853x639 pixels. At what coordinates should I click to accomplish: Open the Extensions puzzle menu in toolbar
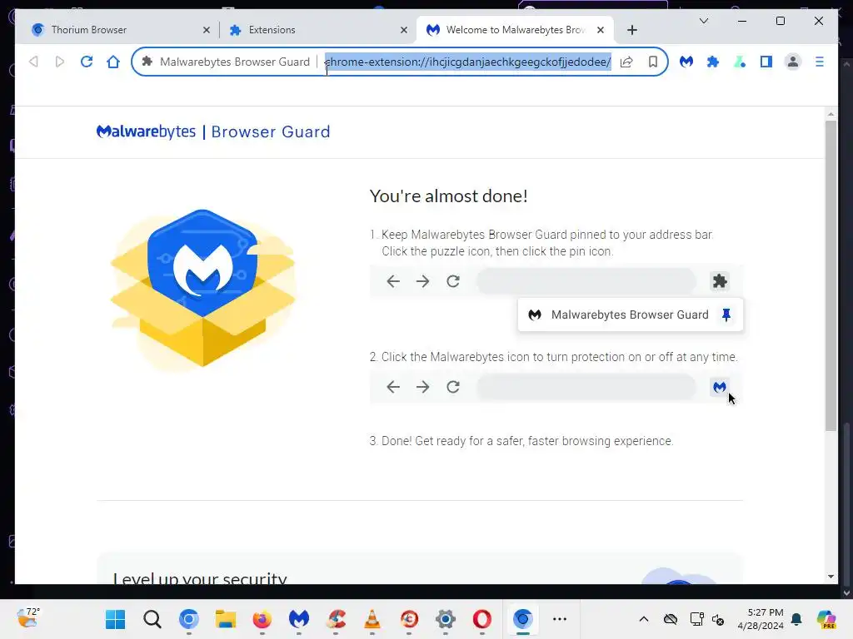[x=713, y=62]
